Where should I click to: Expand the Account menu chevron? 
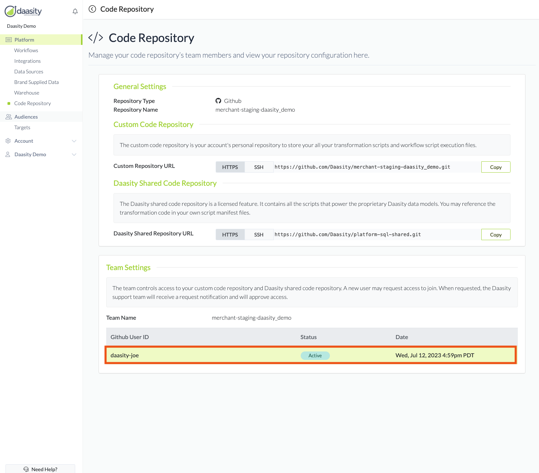click(x=74, y=141)
